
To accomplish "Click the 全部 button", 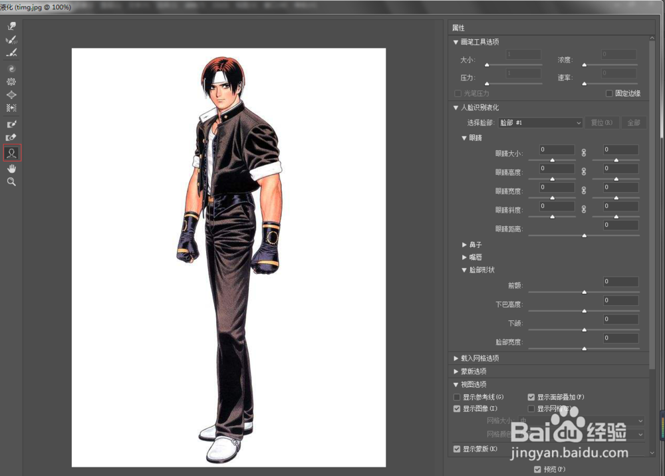I will click(634, 122).
